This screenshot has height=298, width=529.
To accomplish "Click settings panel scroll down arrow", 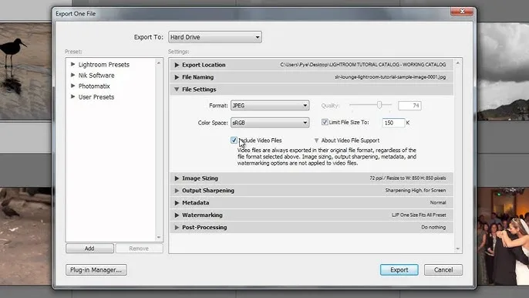I will coord(458,249).
